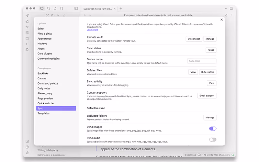259x162 pixels.
Task: Close the Evergreen notes tab
Action: pyautogui.click(x=115, y=9)
